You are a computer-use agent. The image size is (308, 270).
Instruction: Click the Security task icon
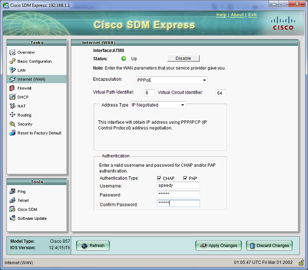(x=12, y=124)
